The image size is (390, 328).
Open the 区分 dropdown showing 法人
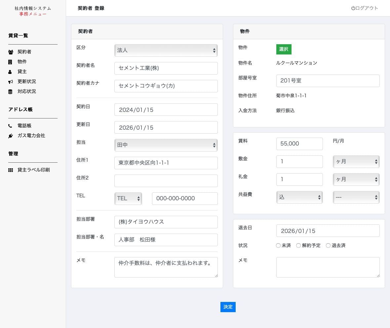[166, 50]
